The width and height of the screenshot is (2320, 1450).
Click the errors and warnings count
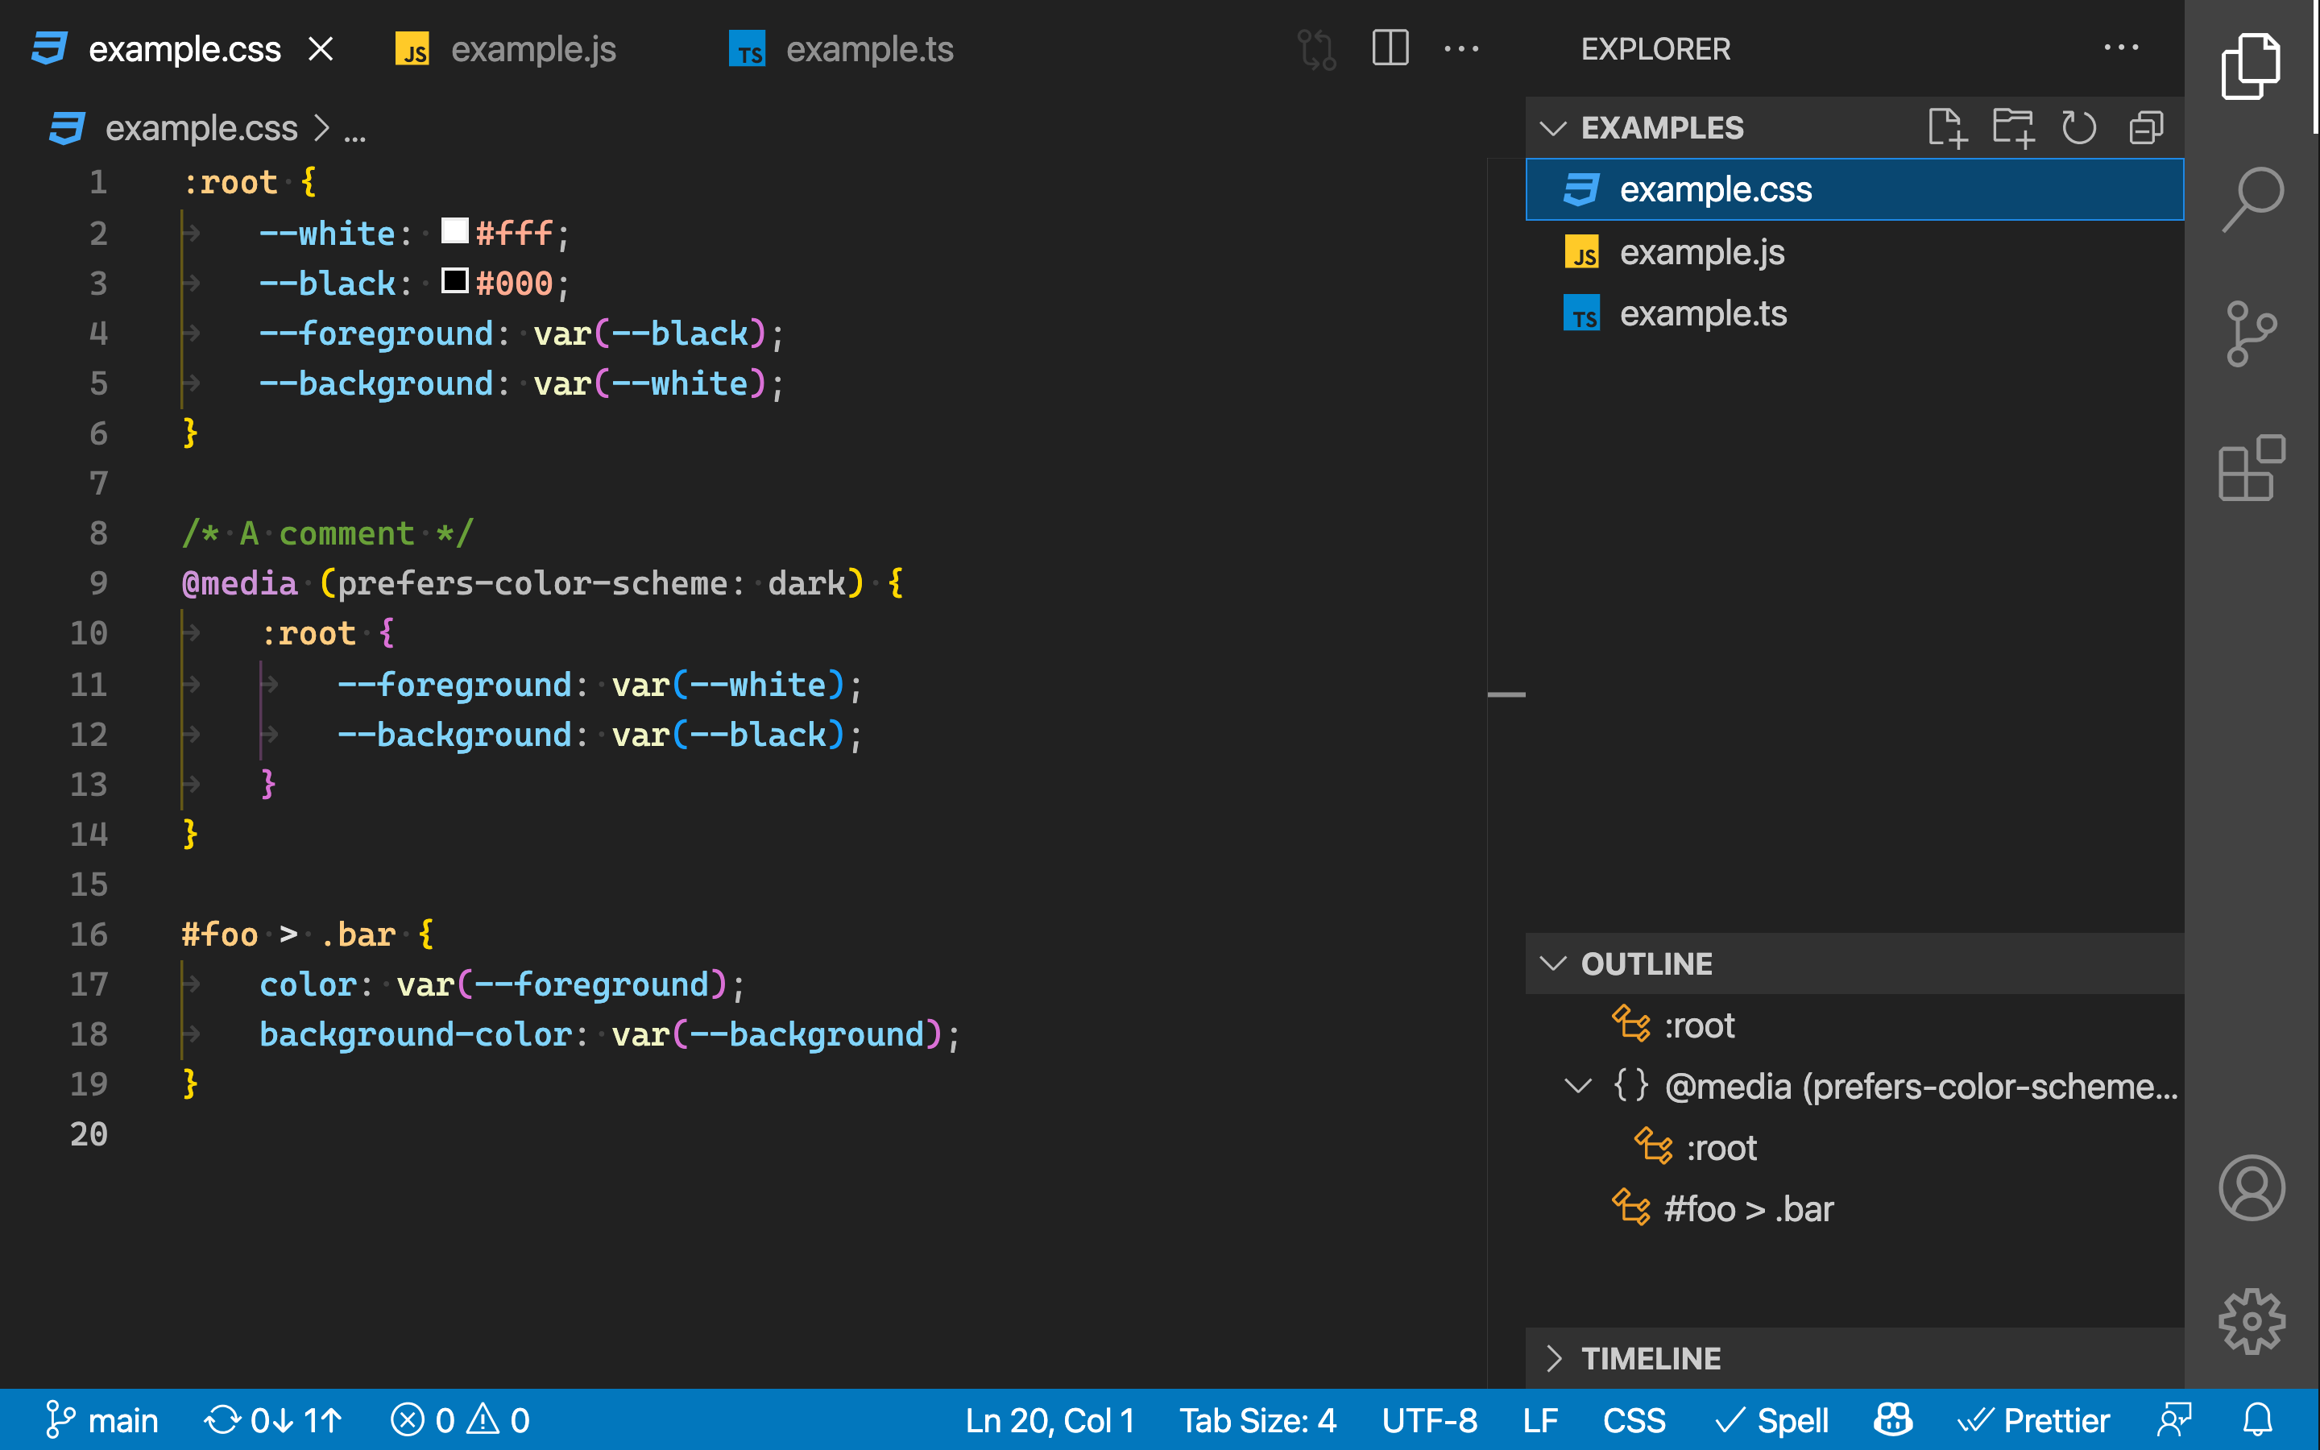(460, 1419)
